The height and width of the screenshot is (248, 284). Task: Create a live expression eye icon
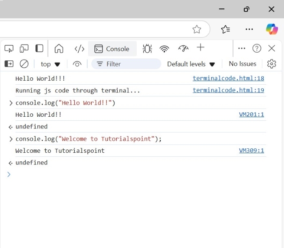tap(77, 64)
